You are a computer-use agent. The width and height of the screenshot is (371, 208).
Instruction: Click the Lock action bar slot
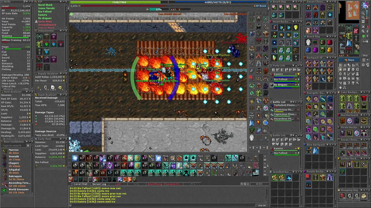pos(172,158)
